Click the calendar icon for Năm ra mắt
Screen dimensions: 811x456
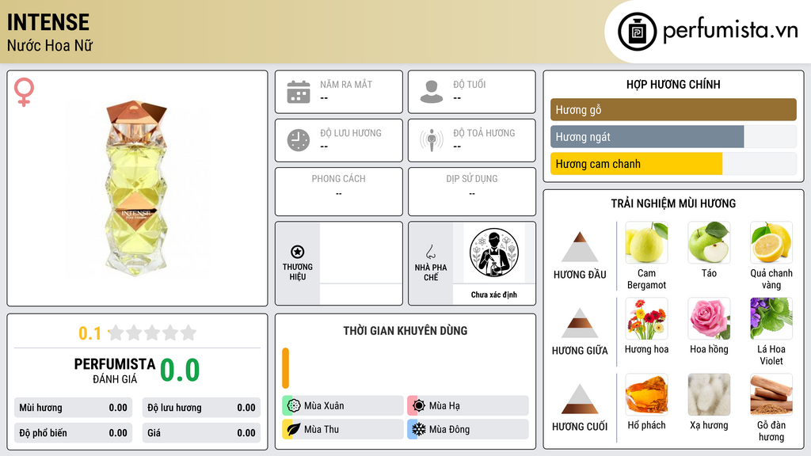(299, 92)
